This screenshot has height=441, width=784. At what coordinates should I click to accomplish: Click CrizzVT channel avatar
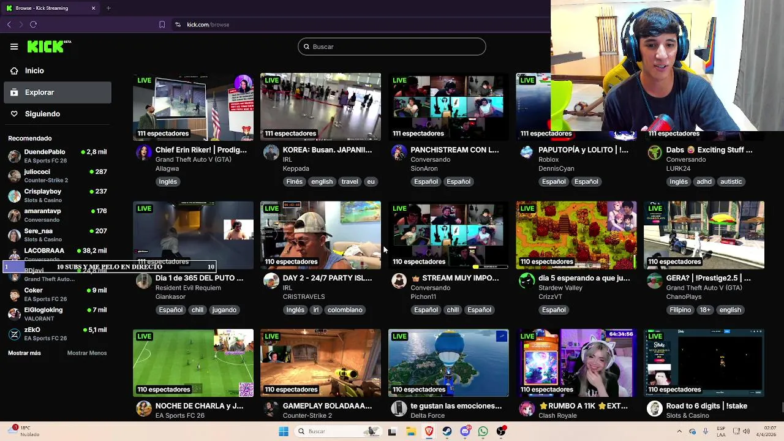coord(527,281)
